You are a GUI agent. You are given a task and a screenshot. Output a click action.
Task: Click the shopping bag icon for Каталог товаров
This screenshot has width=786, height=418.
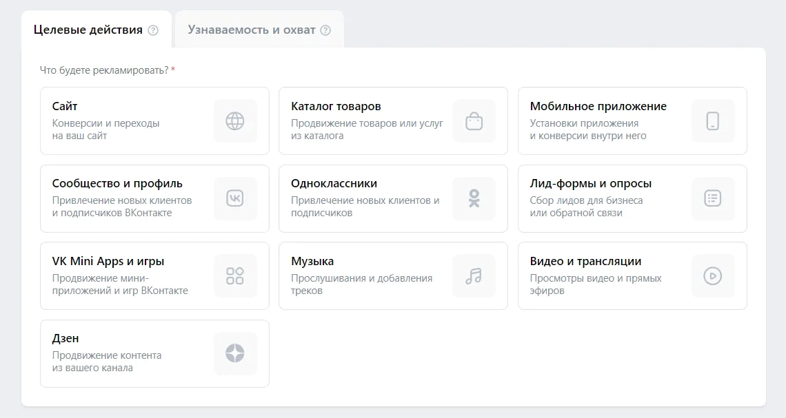(x=474, y=121)
